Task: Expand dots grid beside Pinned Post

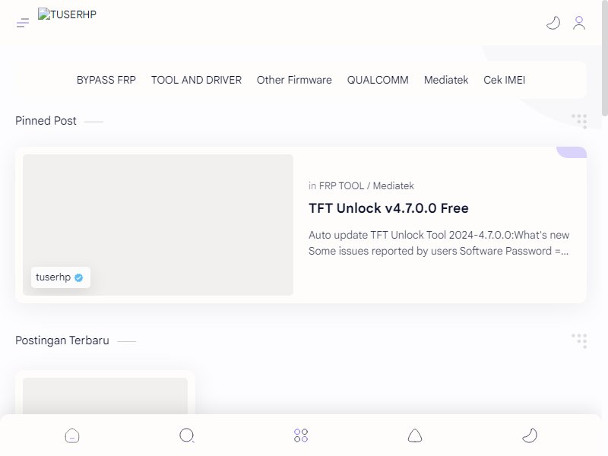Action: [579, 121]
